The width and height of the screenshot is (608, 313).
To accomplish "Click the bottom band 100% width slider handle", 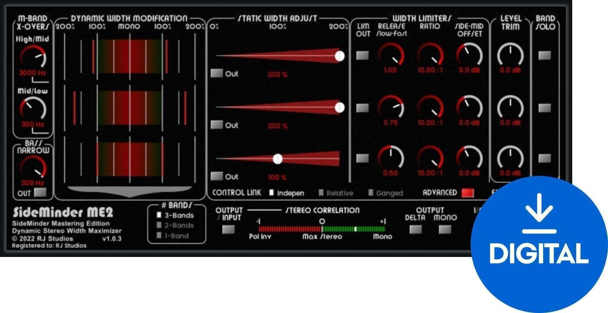I will pyautogui.click(x=278, y=159).
